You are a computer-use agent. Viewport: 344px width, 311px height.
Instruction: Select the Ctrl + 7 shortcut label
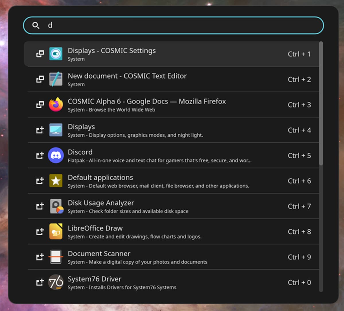click(299, 206)
